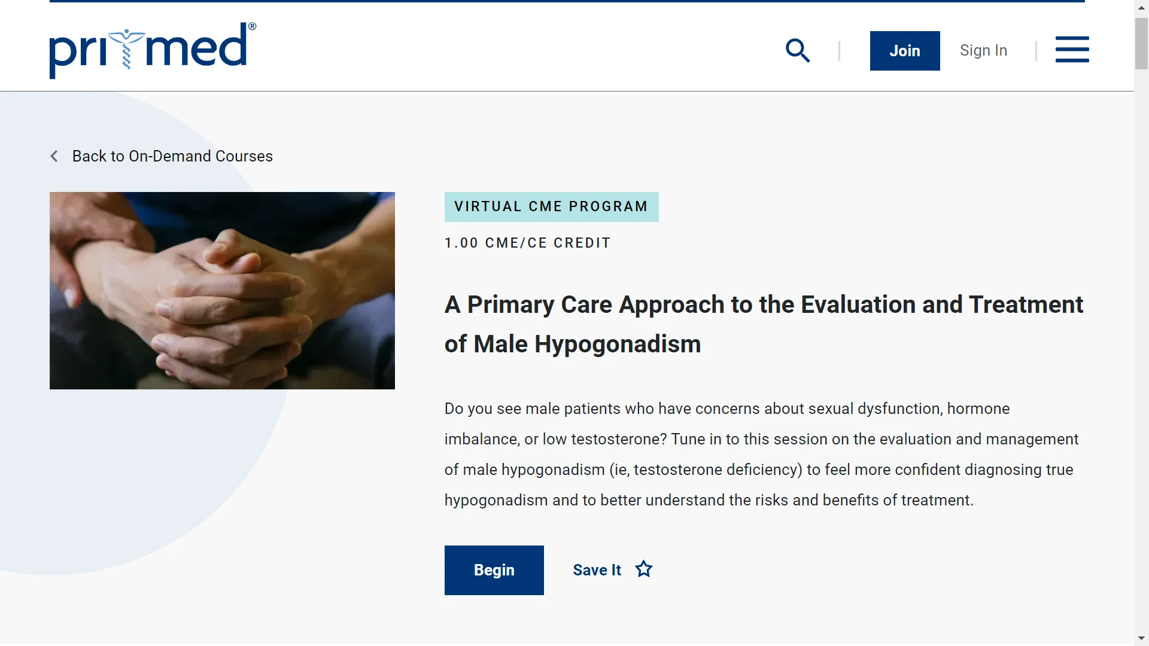This screenshot has width=1149, height=646.
Task: Open the search magnifier icon
Action: click(x=798, y=51)
